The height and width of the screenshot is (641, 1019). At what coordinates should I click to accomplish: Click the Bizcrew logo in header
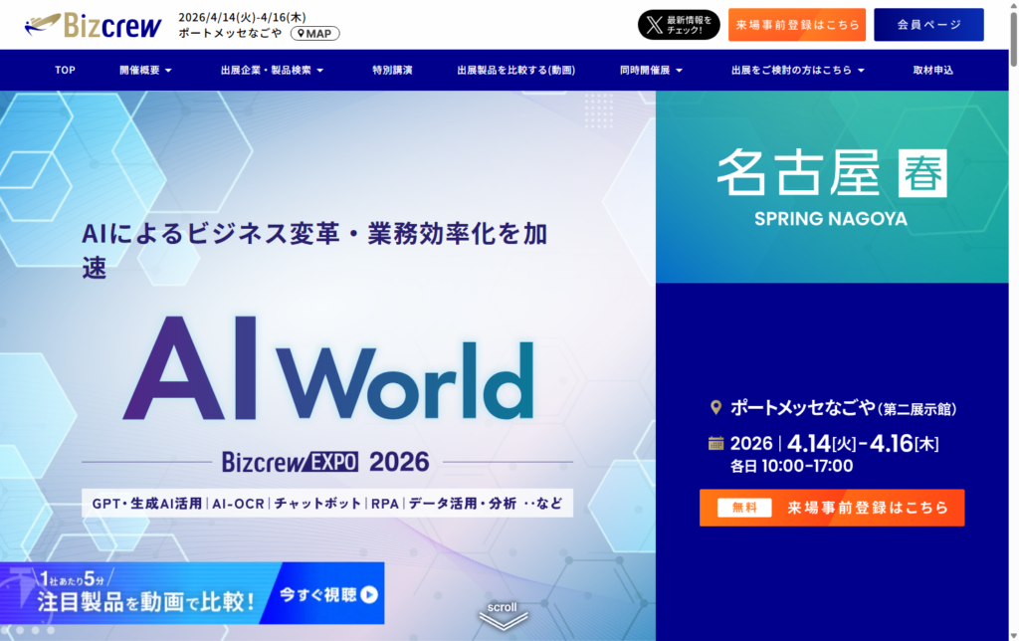pyautogui.click(x=93, y=24)
